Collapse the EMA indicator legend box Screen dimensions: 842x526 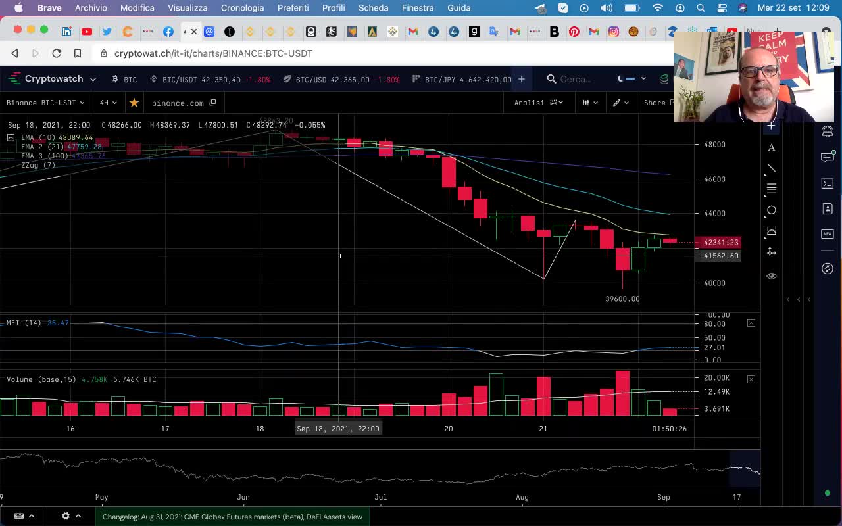[x=11, y=137]
